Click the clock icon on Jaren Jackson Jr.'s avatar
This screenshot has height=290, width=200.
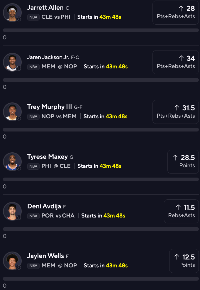click(19, 69)
